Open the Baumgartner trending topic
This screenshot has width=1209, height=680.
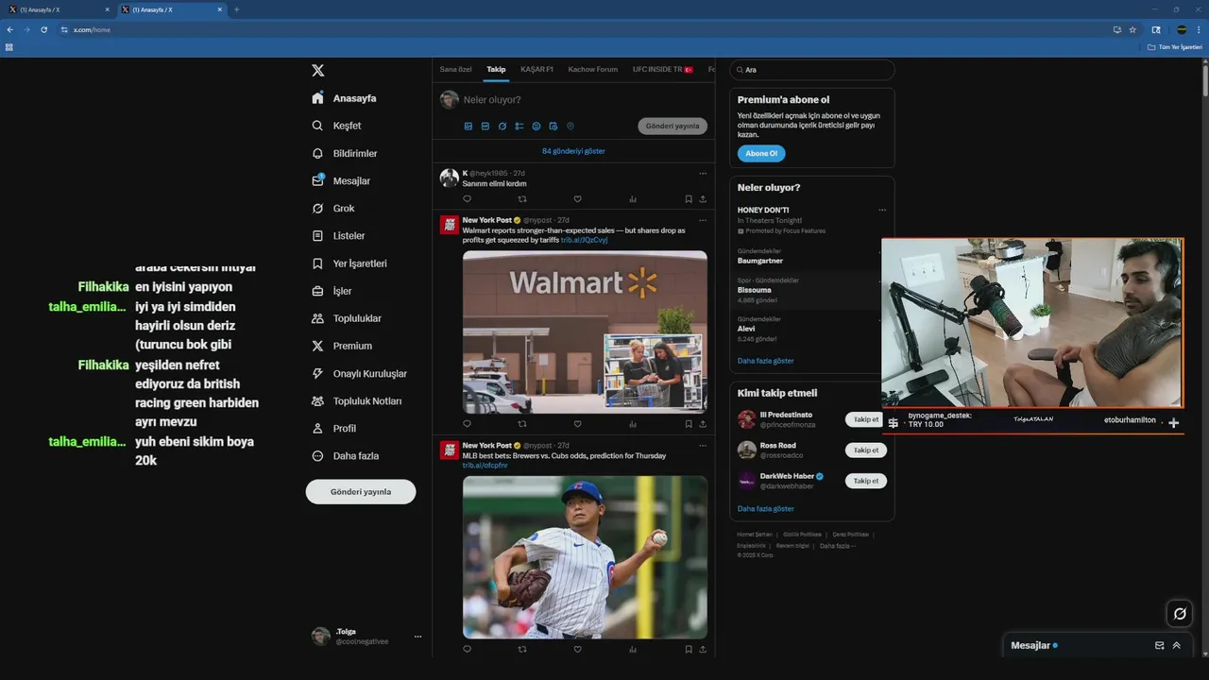point(760,261)
